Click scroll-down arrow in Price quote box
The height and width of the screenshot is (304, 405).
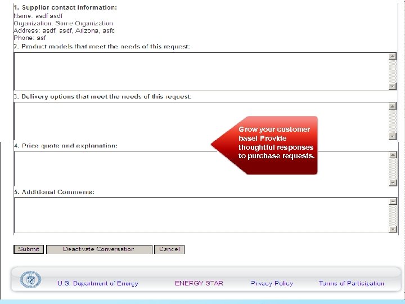[393, 182]
